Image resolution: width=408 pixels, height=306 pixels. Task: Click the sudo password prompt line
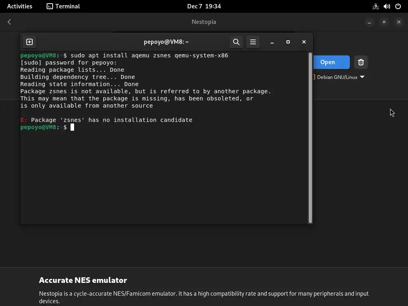pos(69,63)
